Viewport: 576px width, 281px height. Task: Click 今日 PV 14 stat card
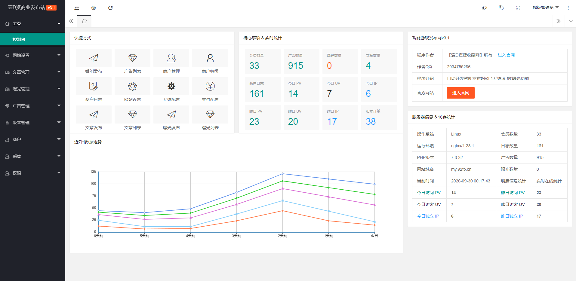pyautogui.click(x=301, y=89)
